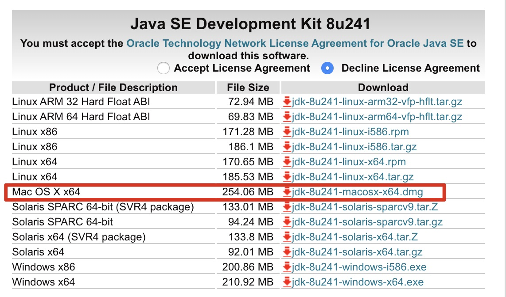Image resolution: width=506 pixels, height=297 pixels.
Task: Download jdk-8u241-windows-x64.exe file link
Action: (x=358, y=282)
